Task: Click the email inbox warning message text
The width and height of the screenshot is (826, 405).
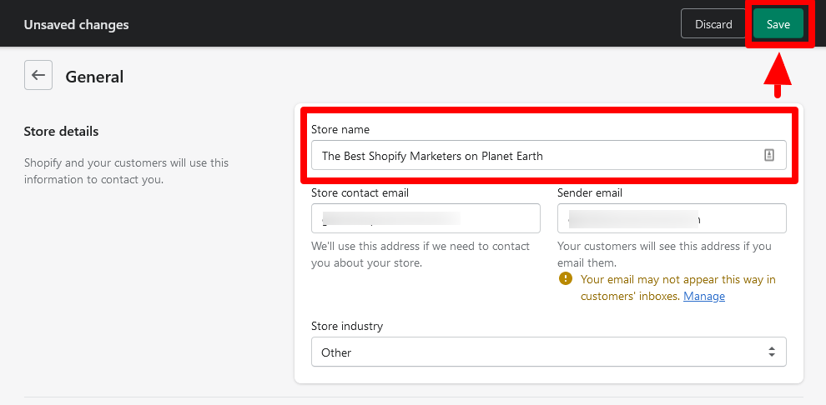Action: (x=677, y=280)
